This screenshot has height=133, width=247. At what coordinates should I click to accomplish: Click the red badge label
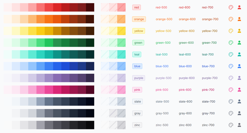point(137,7)
